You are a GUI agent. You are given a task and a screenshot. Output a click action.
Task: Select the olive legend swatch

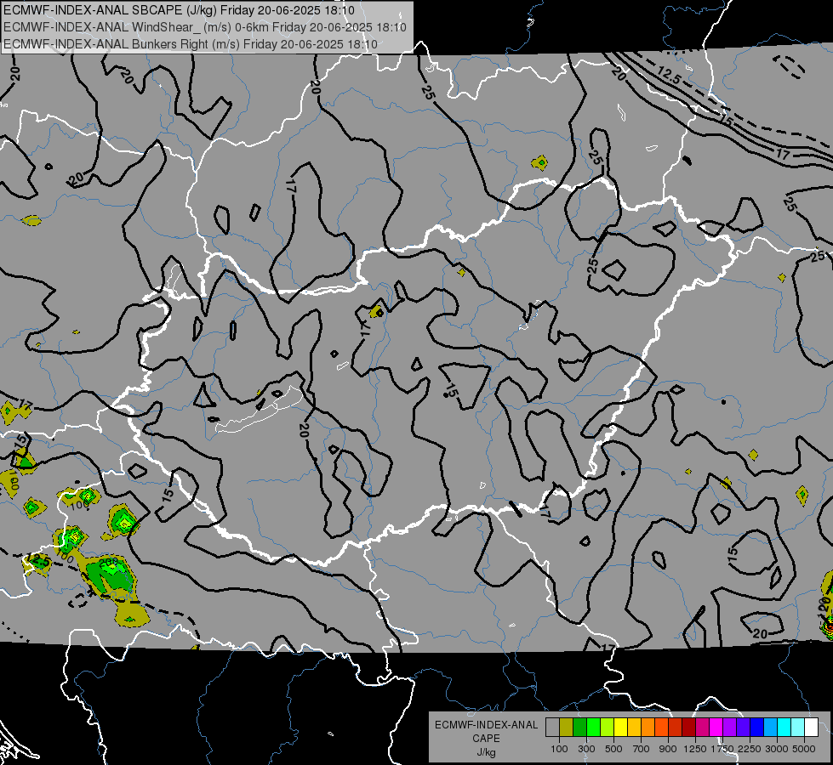567,727
